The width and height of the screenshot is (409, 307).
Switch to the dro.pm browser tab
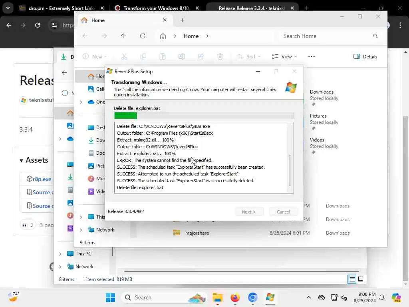[x=62, y=8]
